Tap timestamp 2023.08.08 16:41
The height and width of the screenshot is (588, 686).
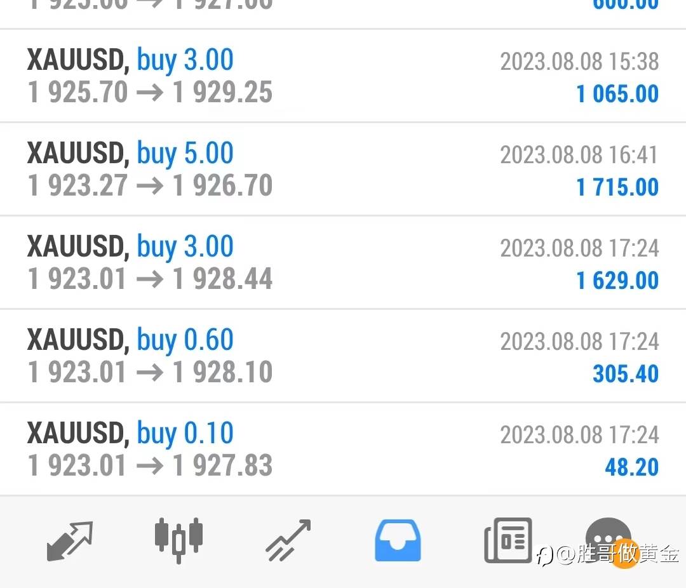click(579, 155)
